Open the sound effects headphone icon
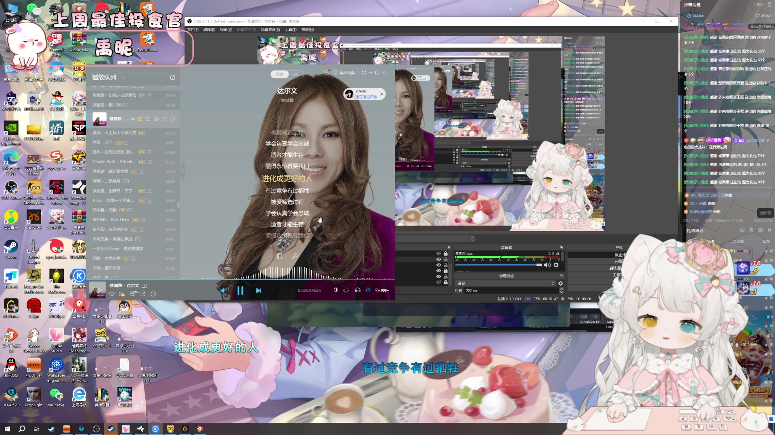The height and width of the screenshot is (435, 775). click(x=358, y=290)
